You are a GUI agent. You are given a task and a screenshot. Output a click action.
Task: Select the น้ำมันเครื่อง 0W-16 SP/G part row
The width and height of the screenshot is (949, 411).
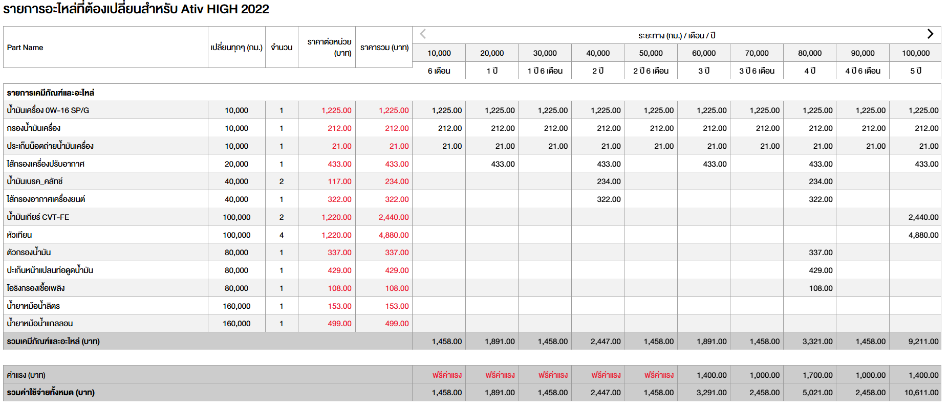click(48, 110)
